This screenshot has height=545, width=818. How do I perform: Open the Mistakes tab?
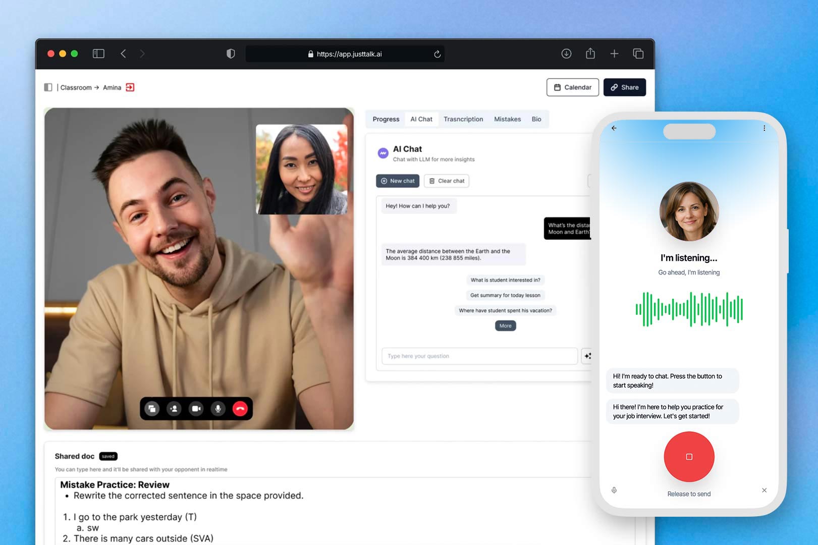(507, 119)
